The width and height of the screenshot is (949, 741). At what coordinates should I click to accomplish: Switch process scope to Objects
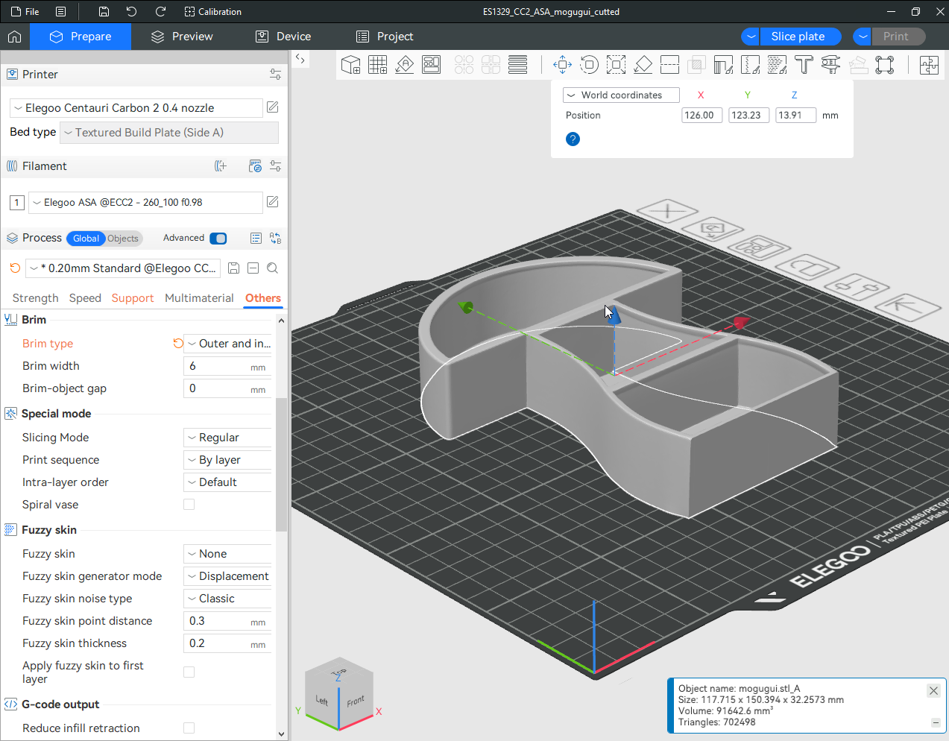point(123,239)
